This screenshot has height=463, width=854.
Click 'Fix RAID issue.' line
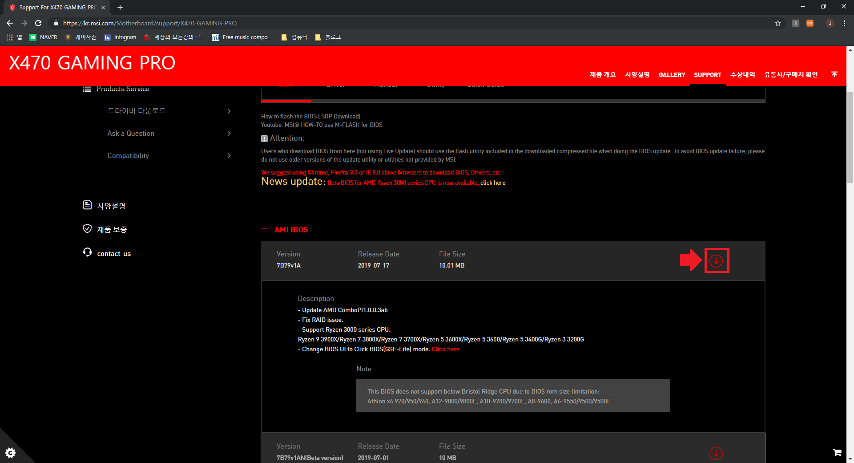pyautogui.click(x=320, y=320)
